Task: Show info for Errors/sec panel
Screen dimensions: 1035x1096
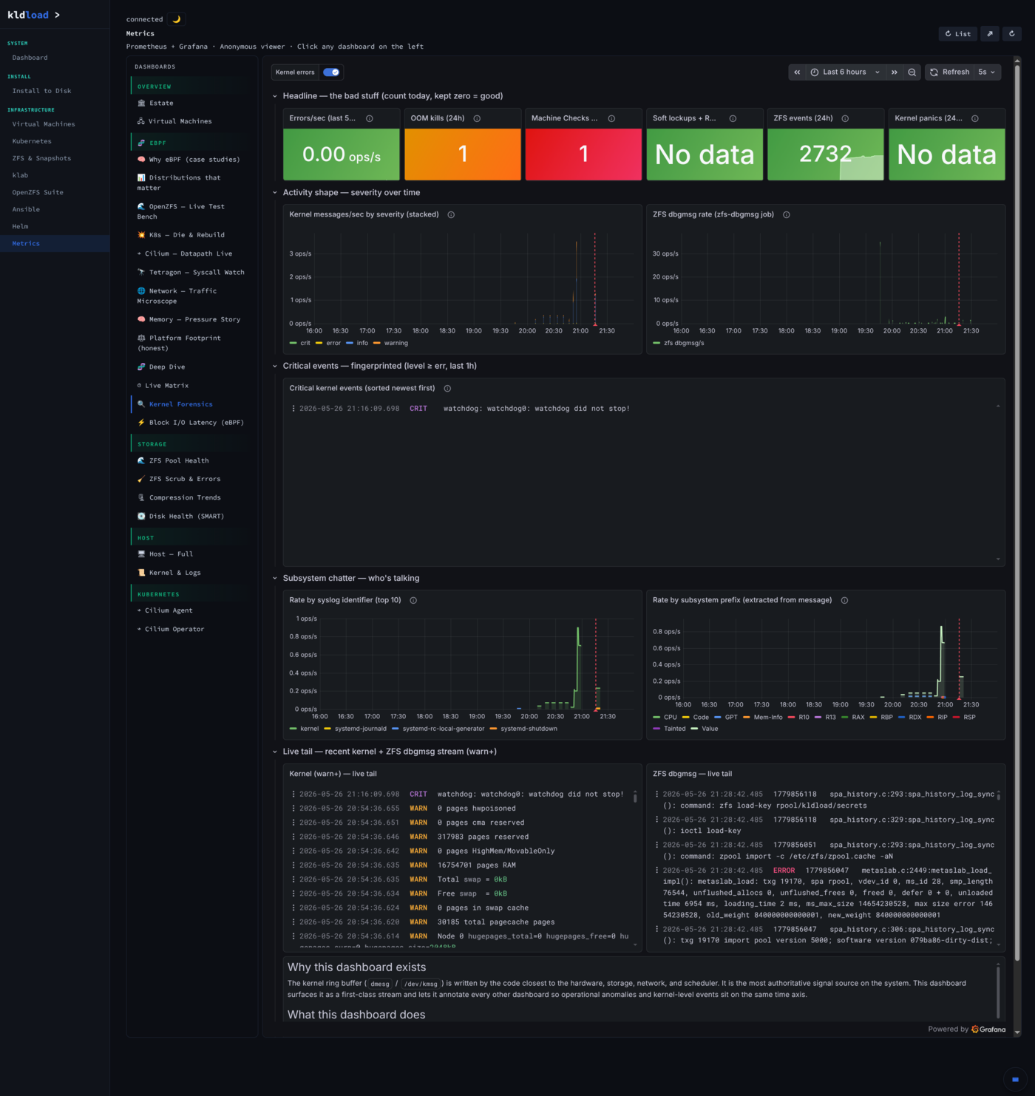Action: tap(370, 118)
